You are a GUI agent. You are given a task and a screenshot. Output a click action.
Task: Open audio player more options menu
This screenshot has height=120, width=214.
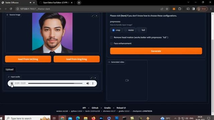point(93,83)
